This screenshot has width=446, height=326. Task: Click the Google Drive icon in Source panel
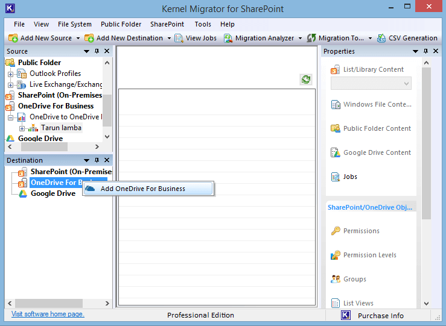click(10, 139)
